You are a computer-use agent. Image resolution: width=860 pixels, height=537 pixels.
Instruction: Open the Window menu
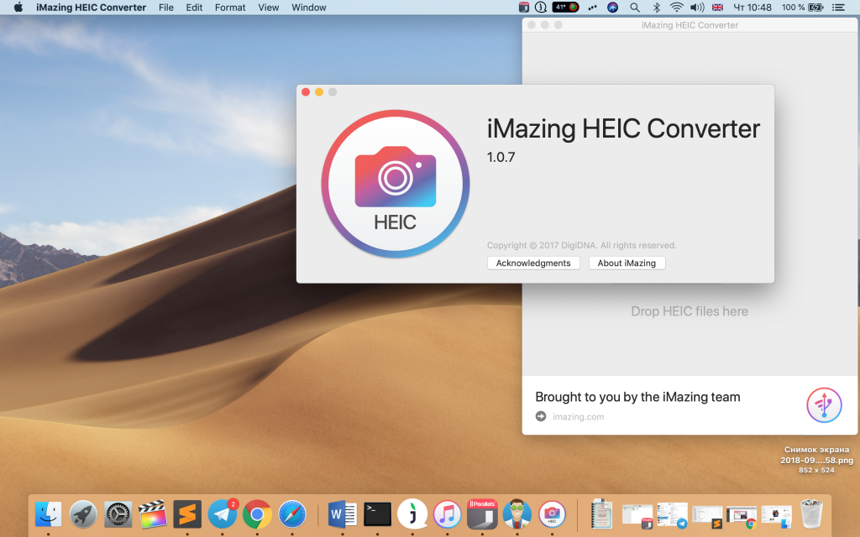309,8
